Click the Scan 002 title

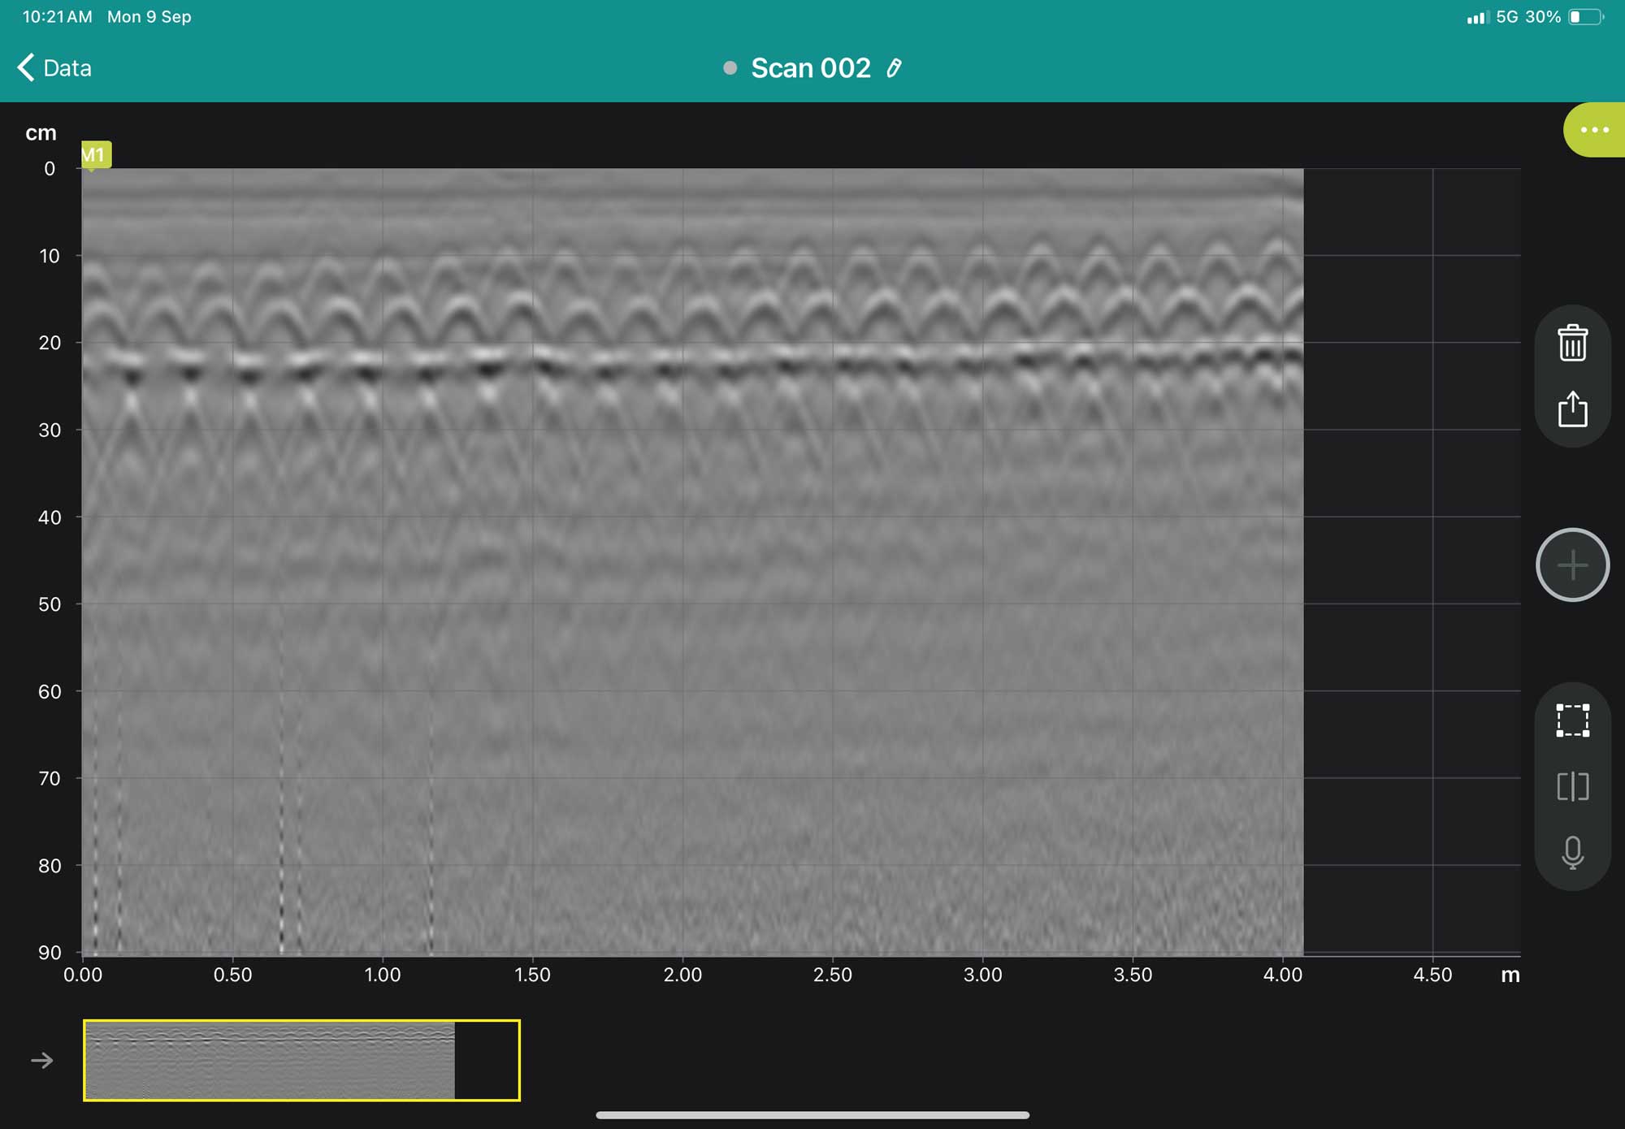[810, 68]
